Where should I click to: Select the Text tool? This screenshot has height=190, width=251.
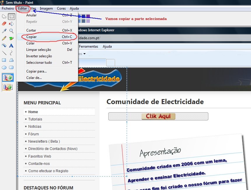pyautogui.click(x=11, y=46)
